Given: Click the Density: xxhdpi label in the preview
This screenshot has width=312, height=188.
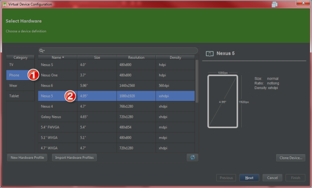Looking at the screenshot, I should [266, 88].
